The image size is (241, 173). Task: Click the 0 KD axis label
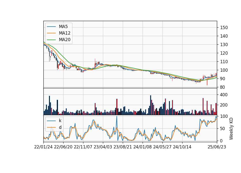221,141
